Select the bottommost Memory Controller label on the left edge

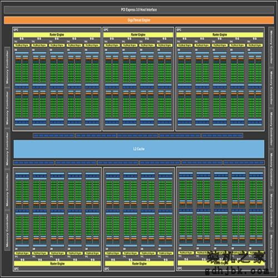(7, 230)
